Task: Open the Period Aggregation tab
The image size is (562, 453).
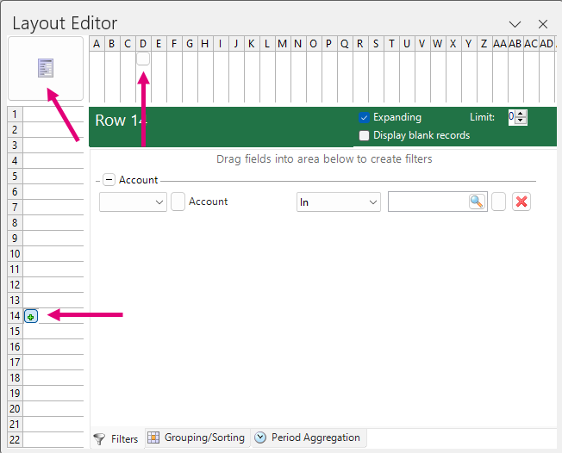Action: pyautogui.click(x=309, y=437)
